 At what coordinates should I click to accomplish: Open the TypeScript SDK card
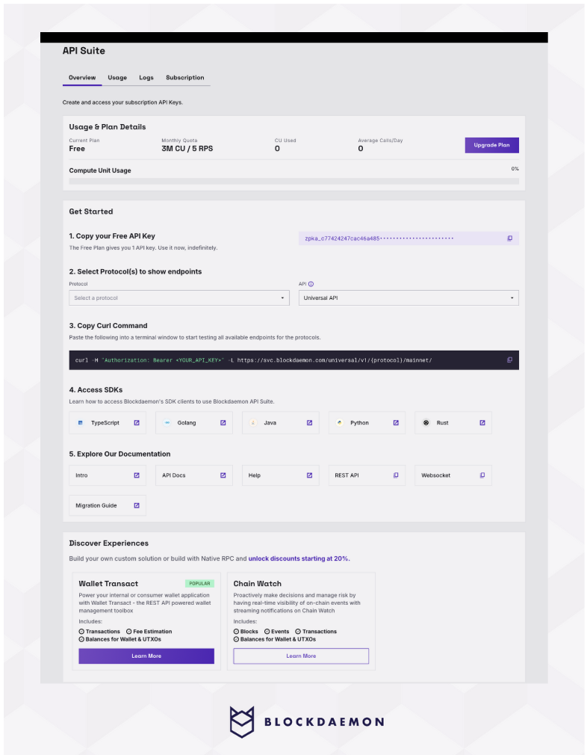point(108,423)
